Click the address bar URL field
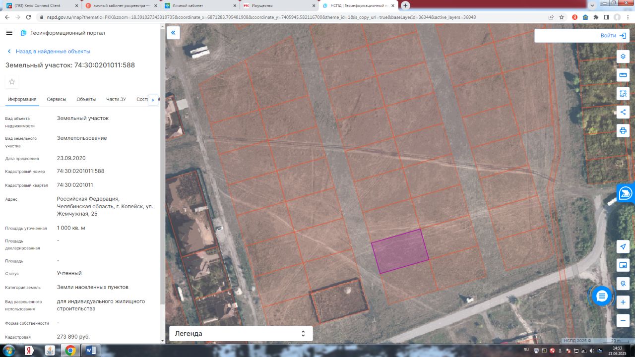 tap(293, 17)
